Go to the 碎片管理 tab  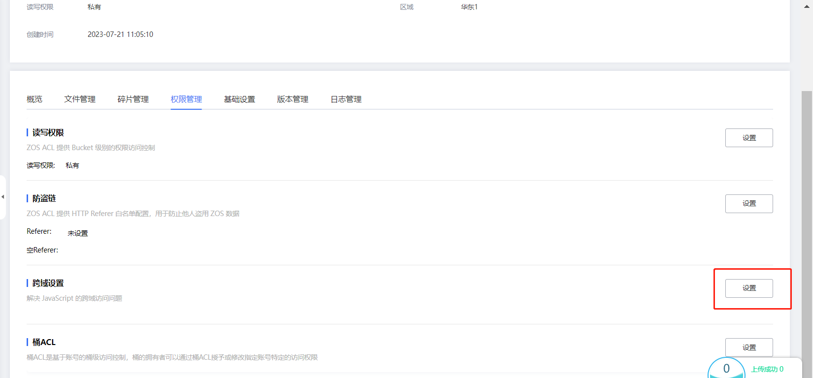(x=133, y=99)
